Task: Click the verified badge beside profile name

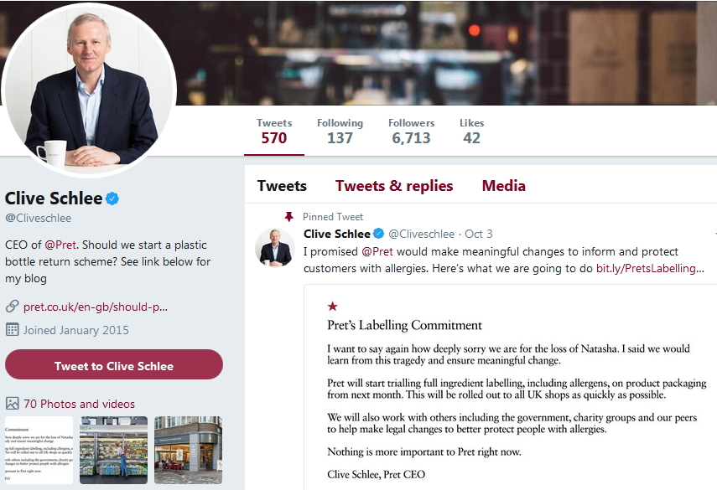Action: tap(112, 199)
